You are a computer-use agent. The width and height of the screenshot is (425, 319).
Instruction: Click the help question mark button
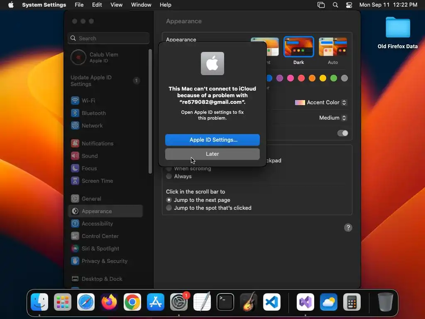pyautogui.click(x=348, y=228)
